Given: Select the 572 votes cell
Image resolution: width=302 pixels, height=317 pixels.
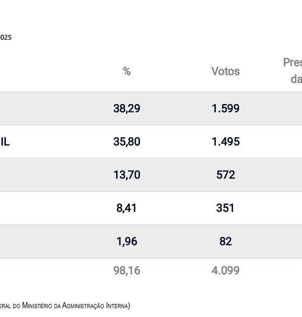Looking at the screenshot, I should pos(225,175).
